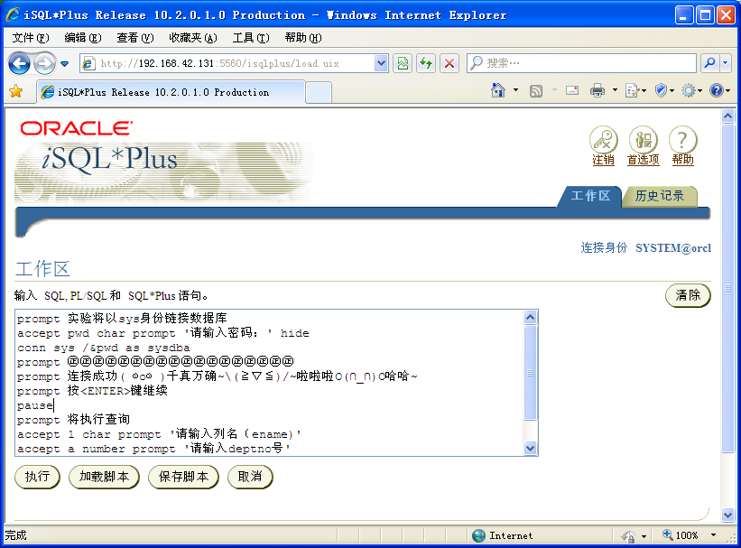The width and height of the screenshot is (741, 548).
Task: Click the script textarea scroll down arrow
Action: (530, 448)
